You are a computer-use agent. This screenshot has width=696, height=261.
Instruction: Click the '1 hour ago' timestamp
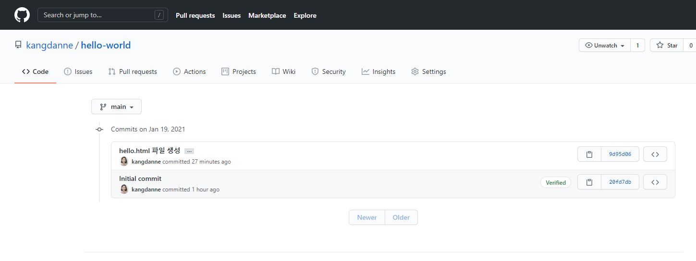point(206,190)
